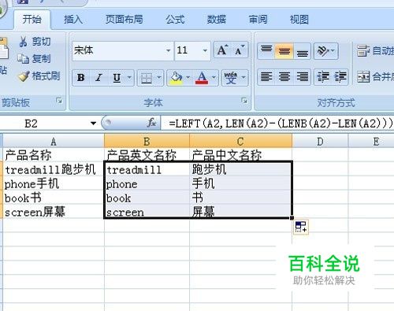Open the font size 11 dropdown
The width and height of the screenshot is (394, 311).
coord(205,50)
